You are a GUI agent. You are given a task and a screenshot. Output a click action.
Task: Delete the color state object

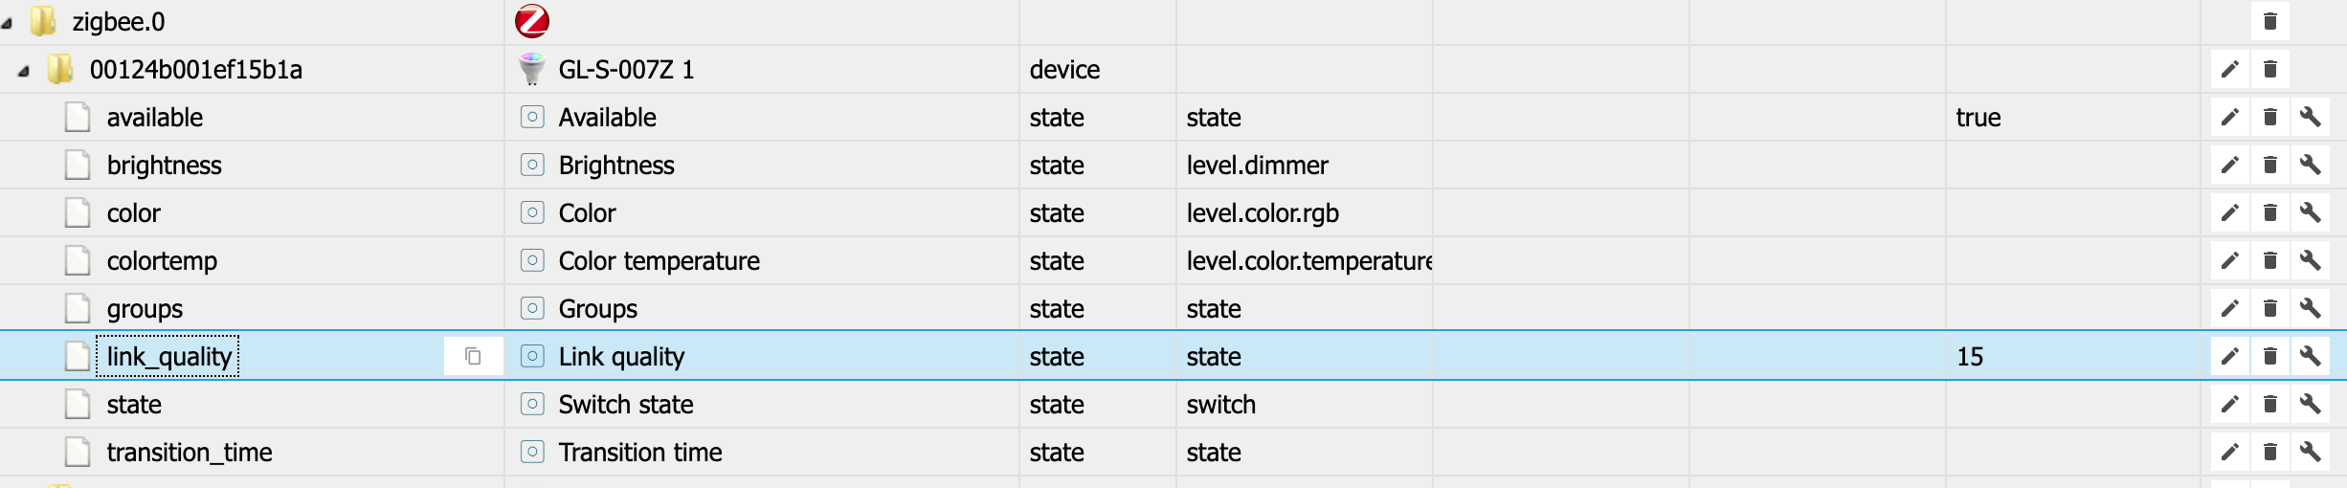[x=2269, y=212]
